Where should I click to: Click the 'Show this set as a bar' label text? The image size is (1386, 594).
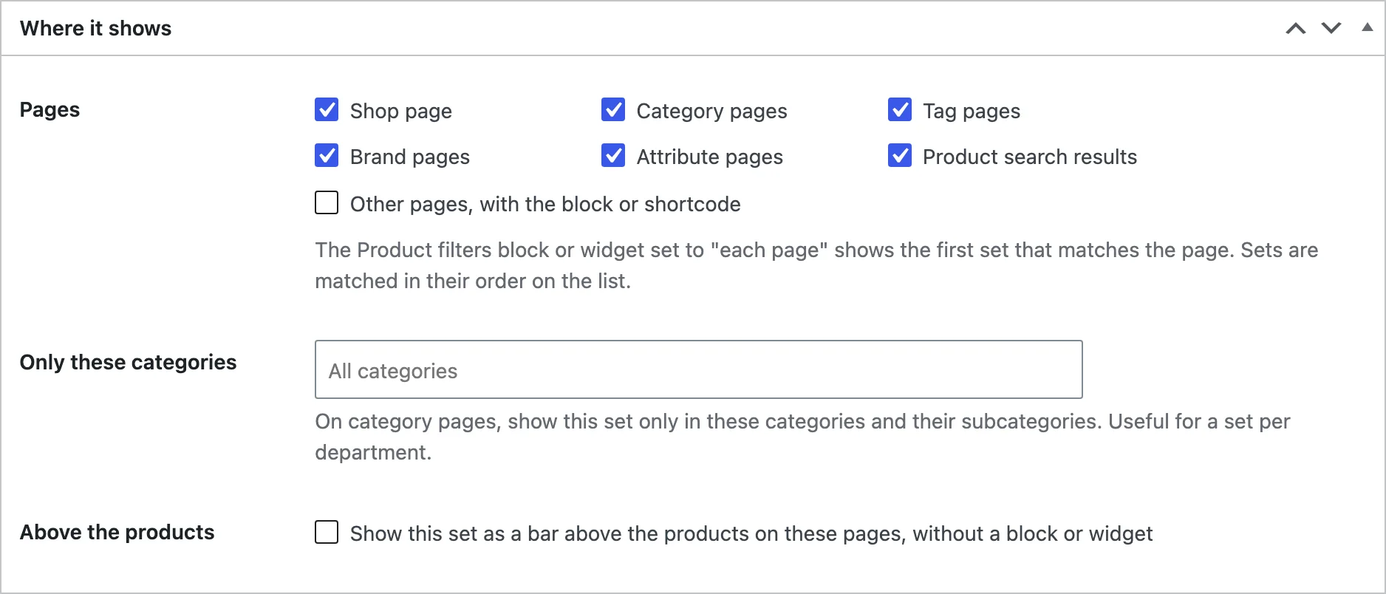pyautogui.click(x=751, y=533)
